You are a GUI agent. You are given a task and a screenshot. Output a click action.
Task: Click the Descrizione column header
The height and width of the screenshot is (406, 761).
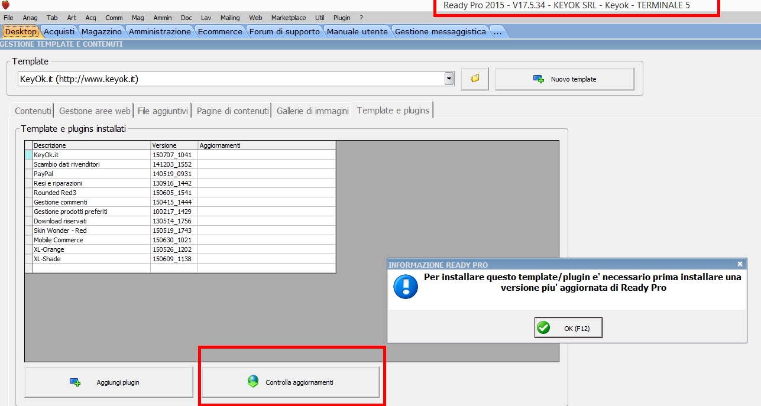click(91, 145)
